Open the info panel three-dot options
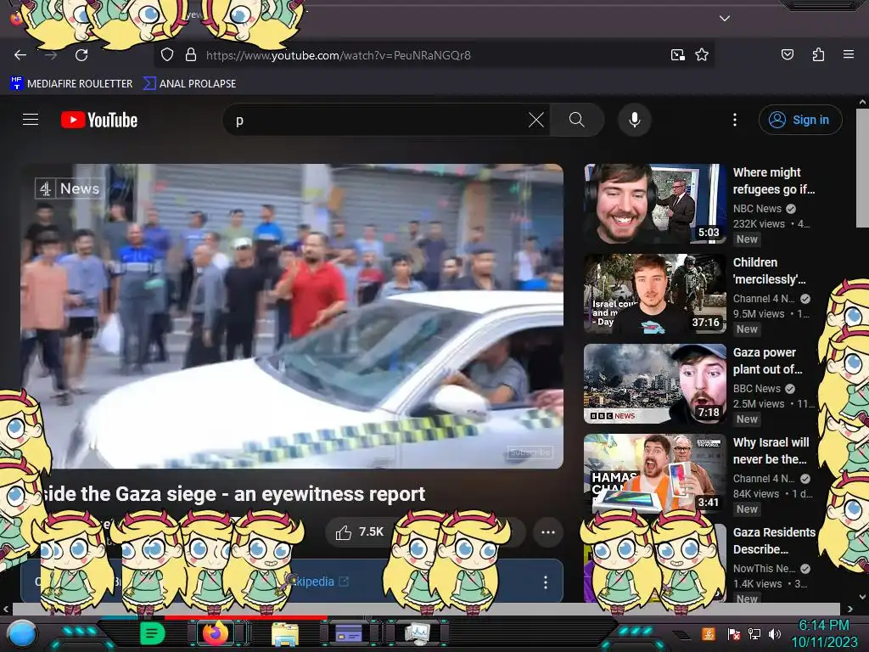This screenshot has height=652, width=869. (546, 582)
